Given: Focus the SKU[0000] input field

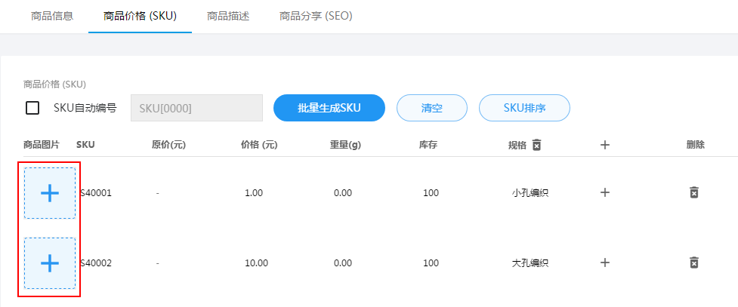Looking at the screenshot, I should pyautogui.click(x=196, y=108).
